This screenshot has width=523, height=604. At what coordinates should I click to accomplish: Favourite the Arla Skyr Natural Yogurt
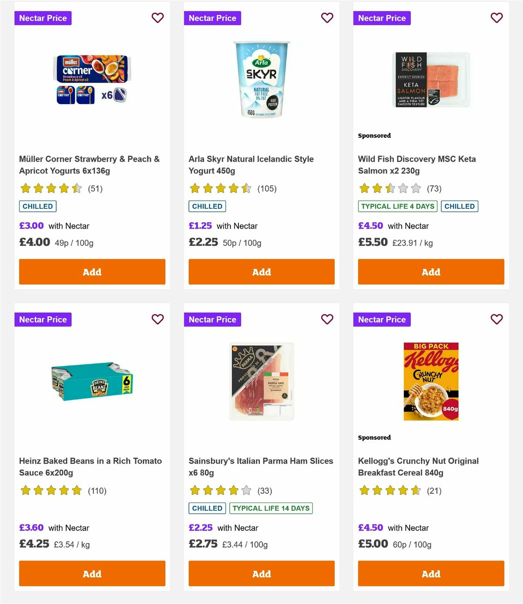pyautogui.click(x=327, y=18)
